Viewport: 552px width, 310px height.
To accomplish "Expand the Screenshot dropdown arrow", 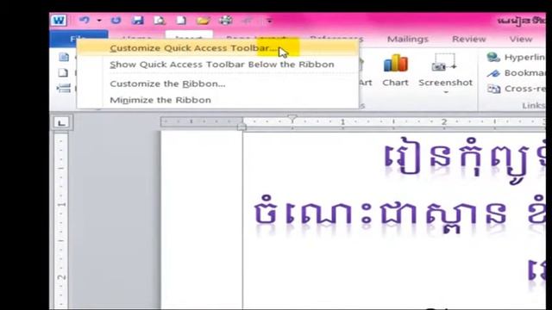I will (446, 92).
